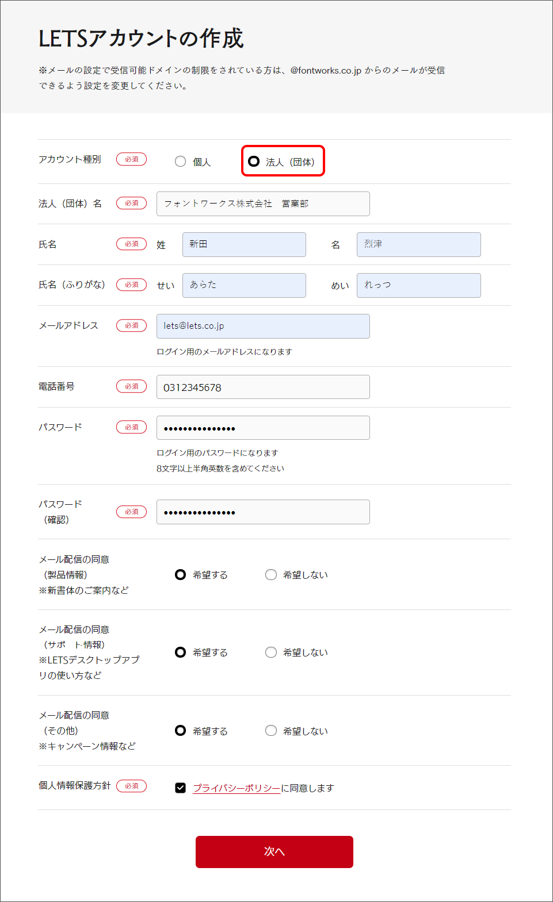
Task: Click the パスワード password field
Action: pos(263,428)
